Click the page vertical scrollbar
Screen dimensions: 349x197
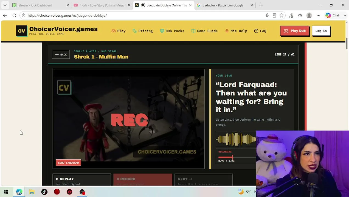pos(347,44)
